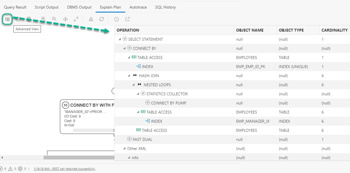Screen dimensions: 350x173
Task: Switch to the Script Output tab
Action: click(x=46, y=7)
